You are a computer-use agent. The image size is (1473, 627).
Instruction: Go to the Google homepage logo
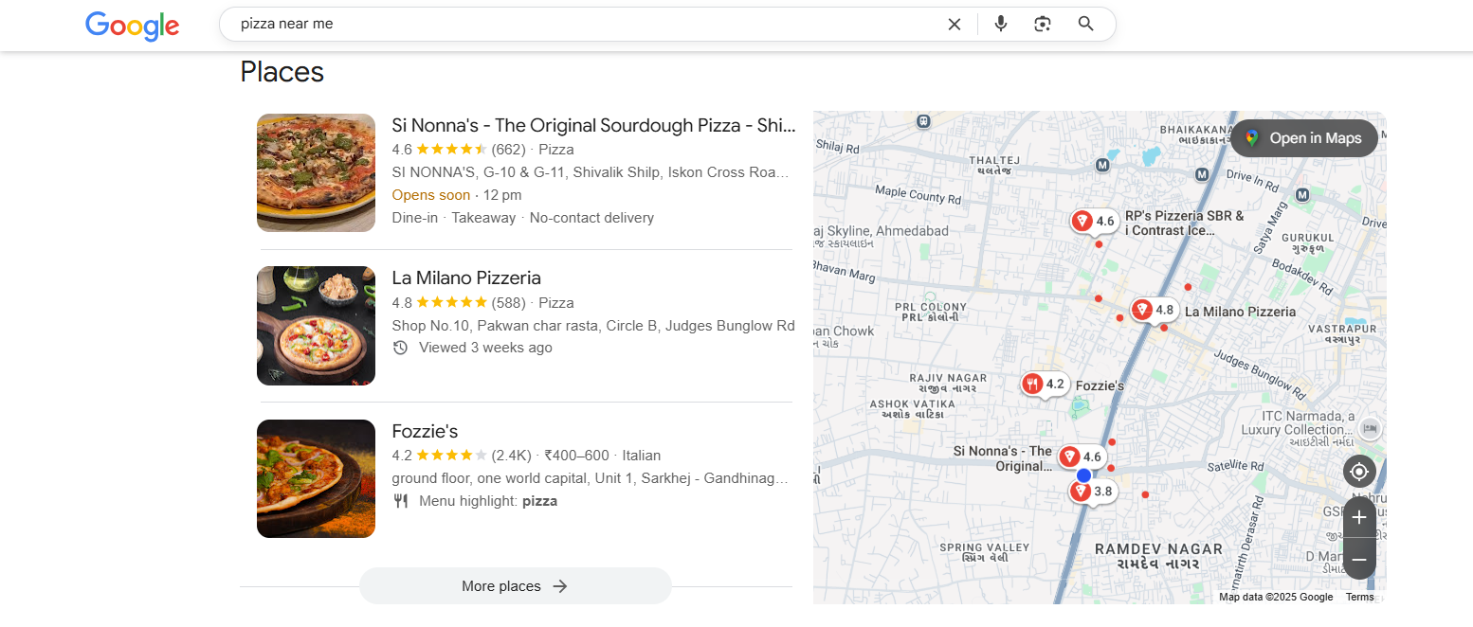(132, 26)
